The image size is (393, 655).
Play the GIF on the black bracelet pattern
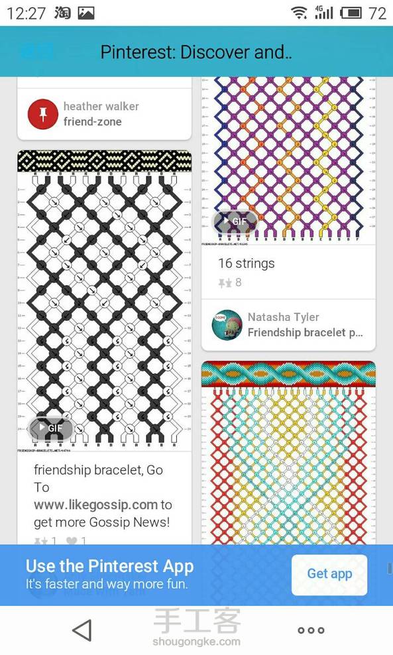pyautogui.click(x=51, y=428)
